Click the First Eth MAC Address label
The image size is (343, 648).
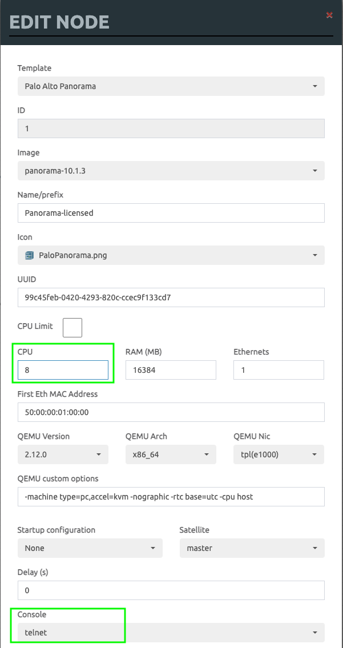58,394
